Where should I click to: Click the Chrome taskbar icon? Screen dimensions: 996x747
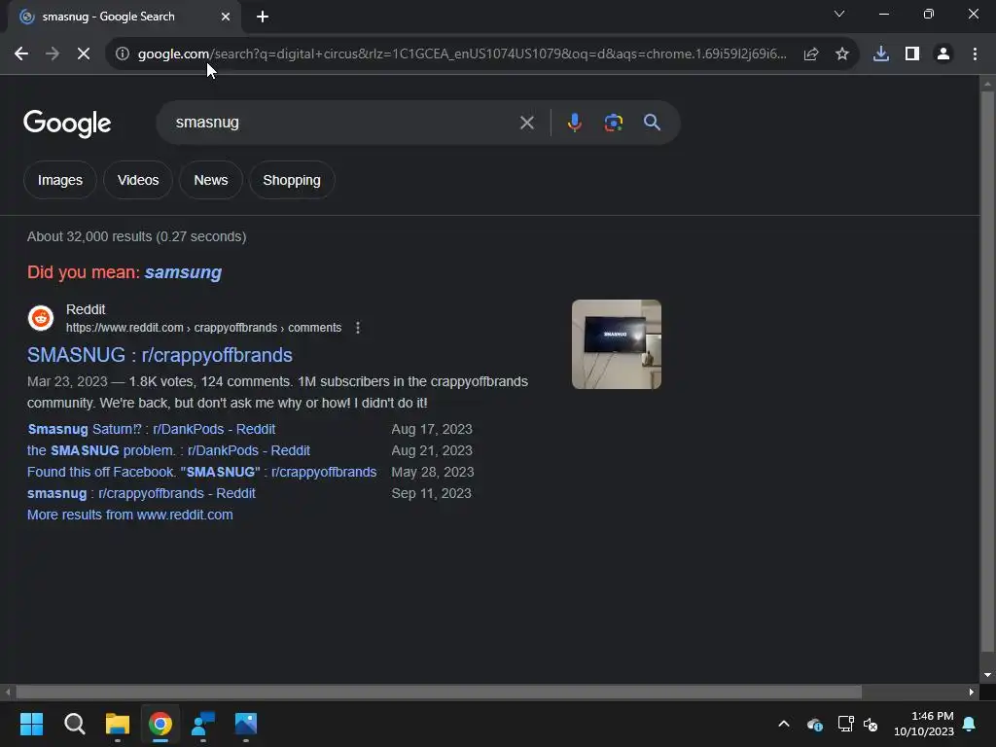click(x=160, y=724)
